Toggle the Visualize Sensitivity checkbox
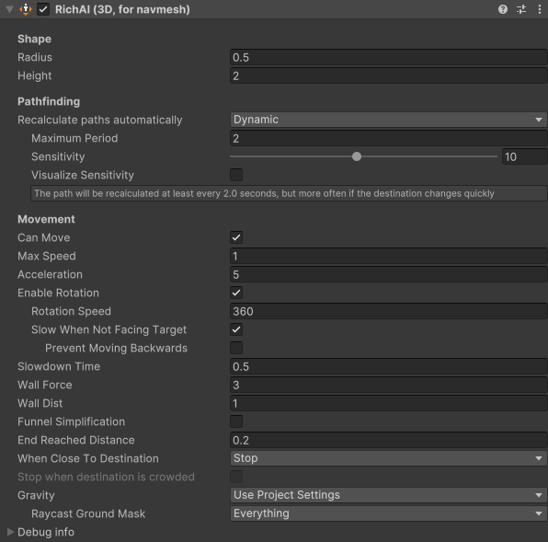The width and height of the screenshot is (548, 542). [236, 175]
